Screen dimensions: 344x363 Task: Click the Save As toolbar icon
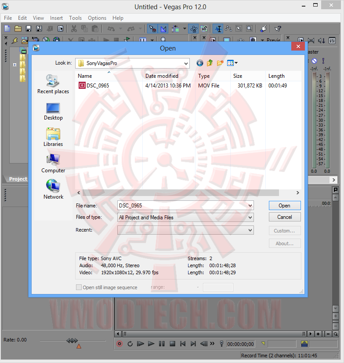pos(39,29)
